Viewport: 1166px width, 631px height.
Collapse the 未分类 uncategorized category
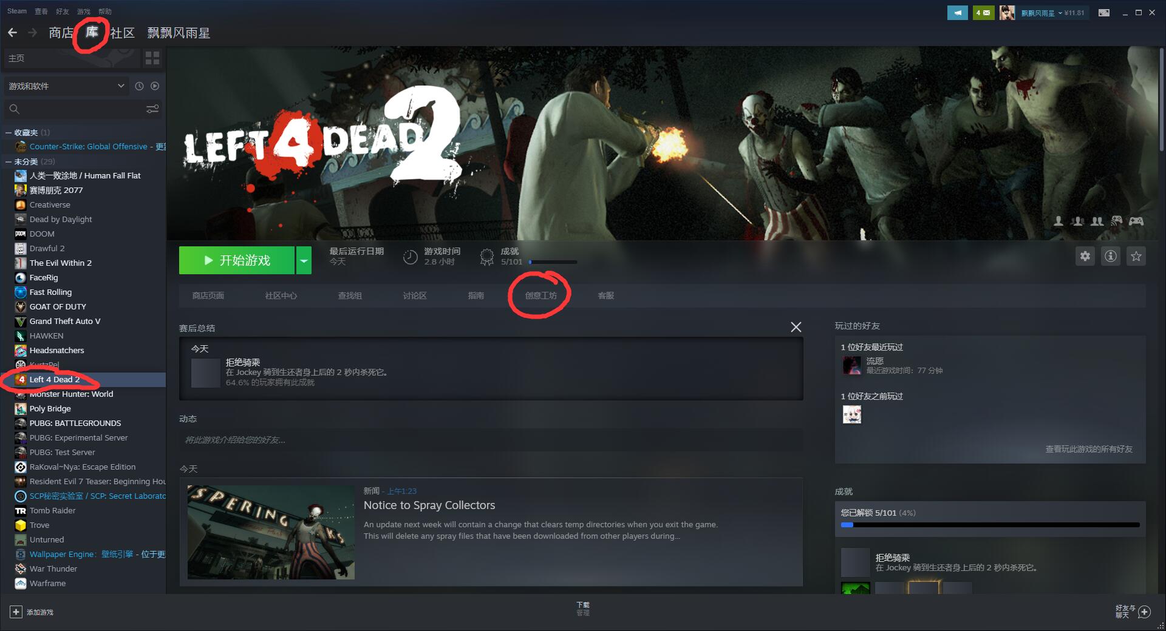[x=9, y=161]
